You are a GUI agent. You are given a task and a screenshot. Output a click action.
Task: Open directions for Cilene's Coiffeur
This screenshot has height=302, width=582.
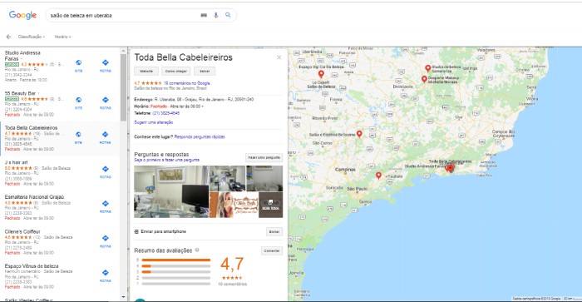coord(106,238)
